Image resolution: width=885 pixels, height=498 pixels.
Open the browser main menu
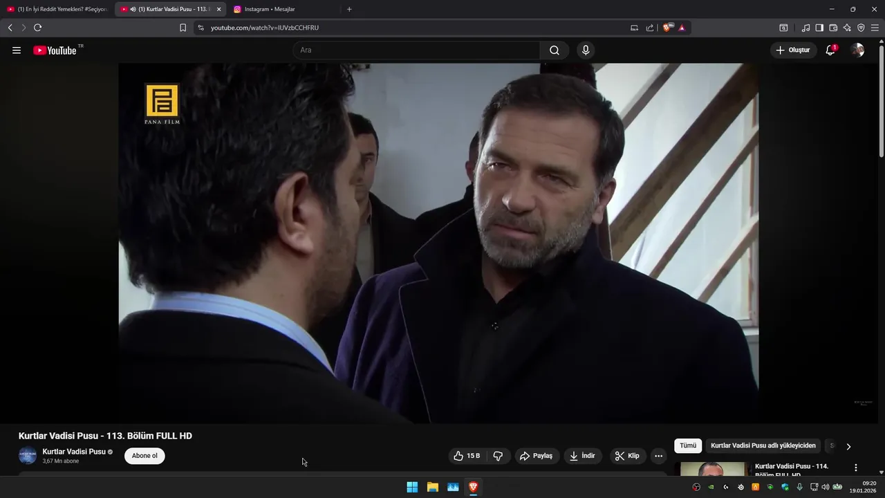[875, 28]
